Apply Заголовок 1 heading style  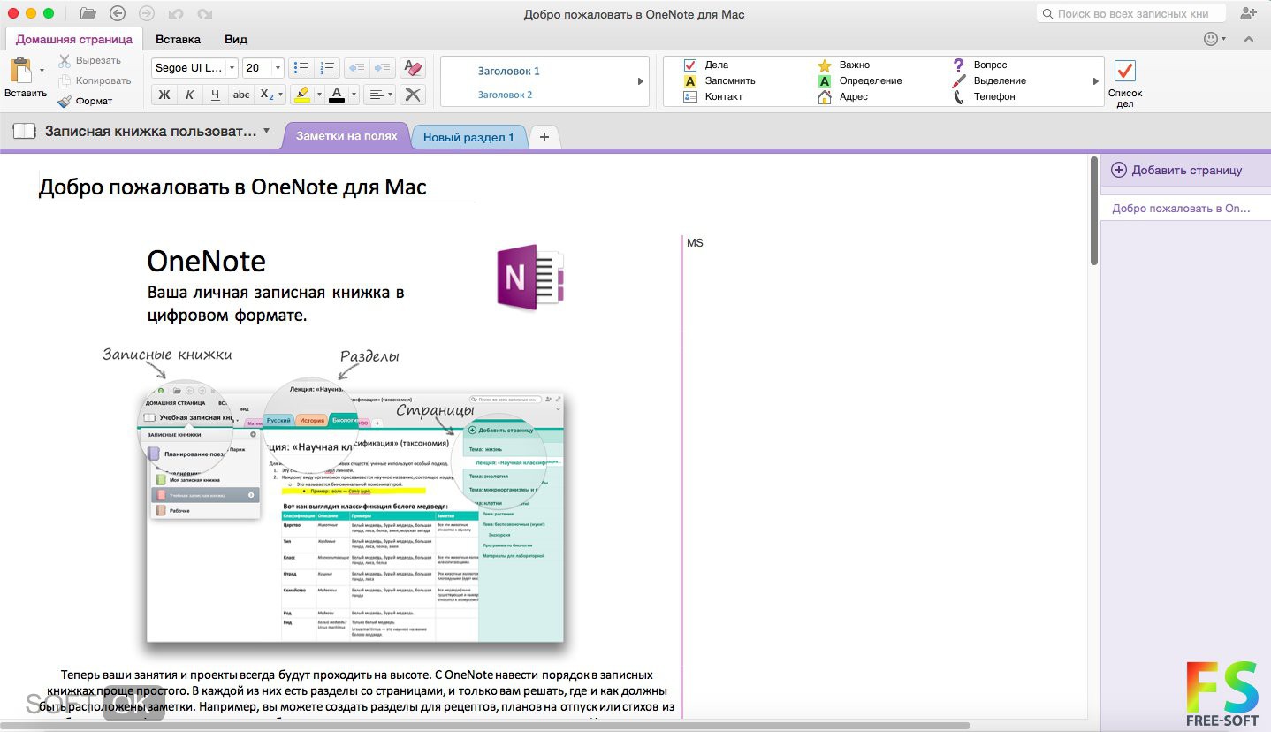point(508,71)
